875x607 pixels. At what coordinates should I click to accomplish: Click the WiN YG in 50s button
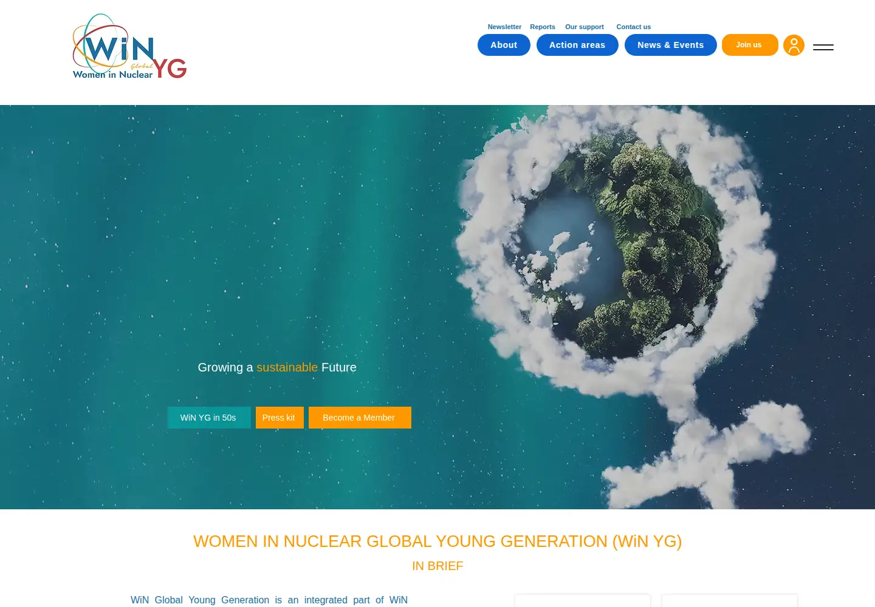point(209,418)
